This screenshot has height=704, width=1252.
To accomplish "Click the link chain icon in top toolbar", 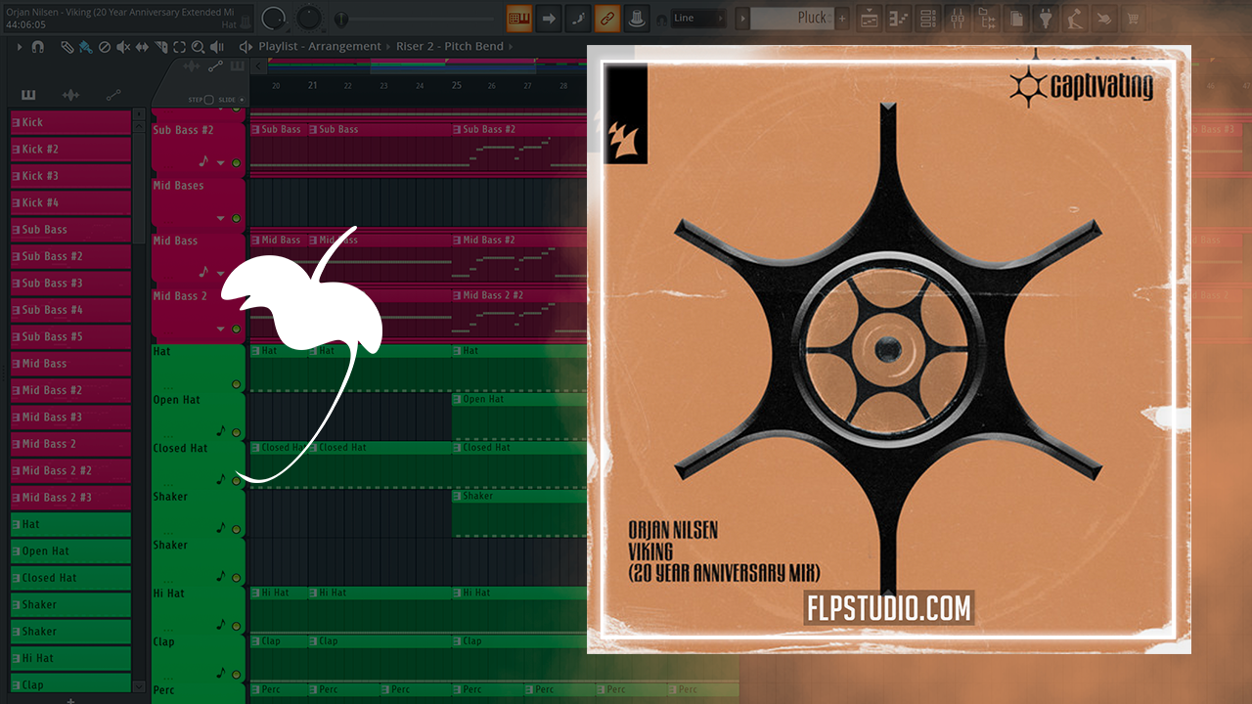I will [606, 18].
